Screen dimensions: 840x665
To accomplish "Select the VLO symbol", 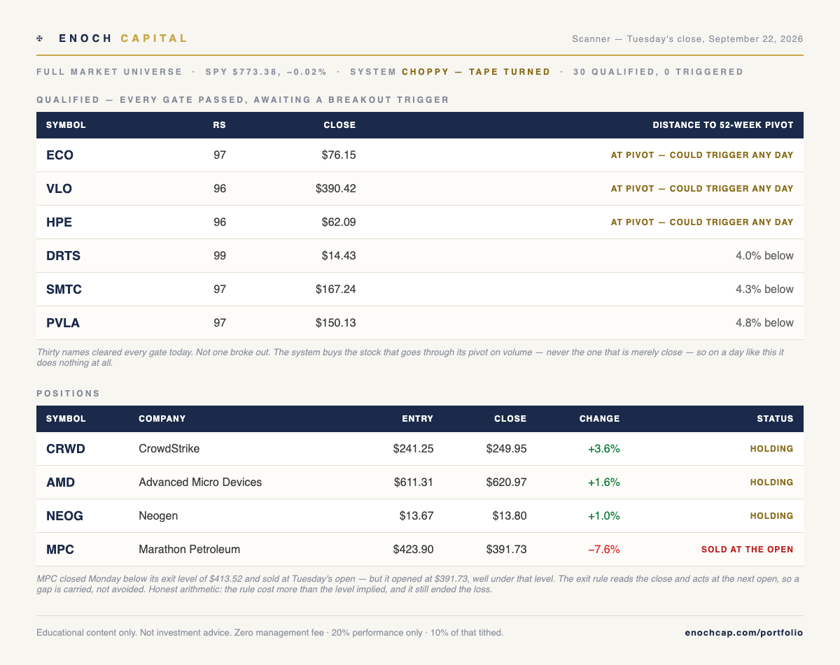I will click(x=59, y=189).
